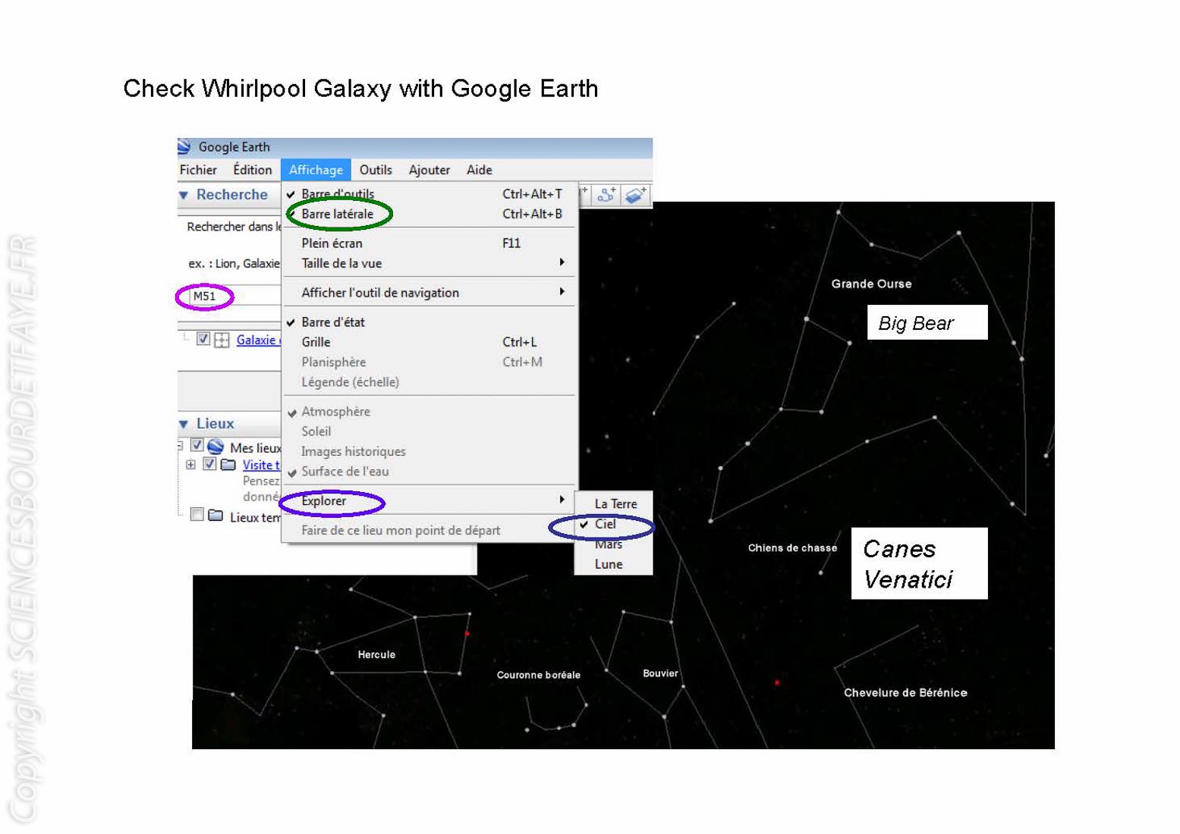Choose Plein écran from the menu
Screen dimensions: 1180x834
tap(332, 243)
